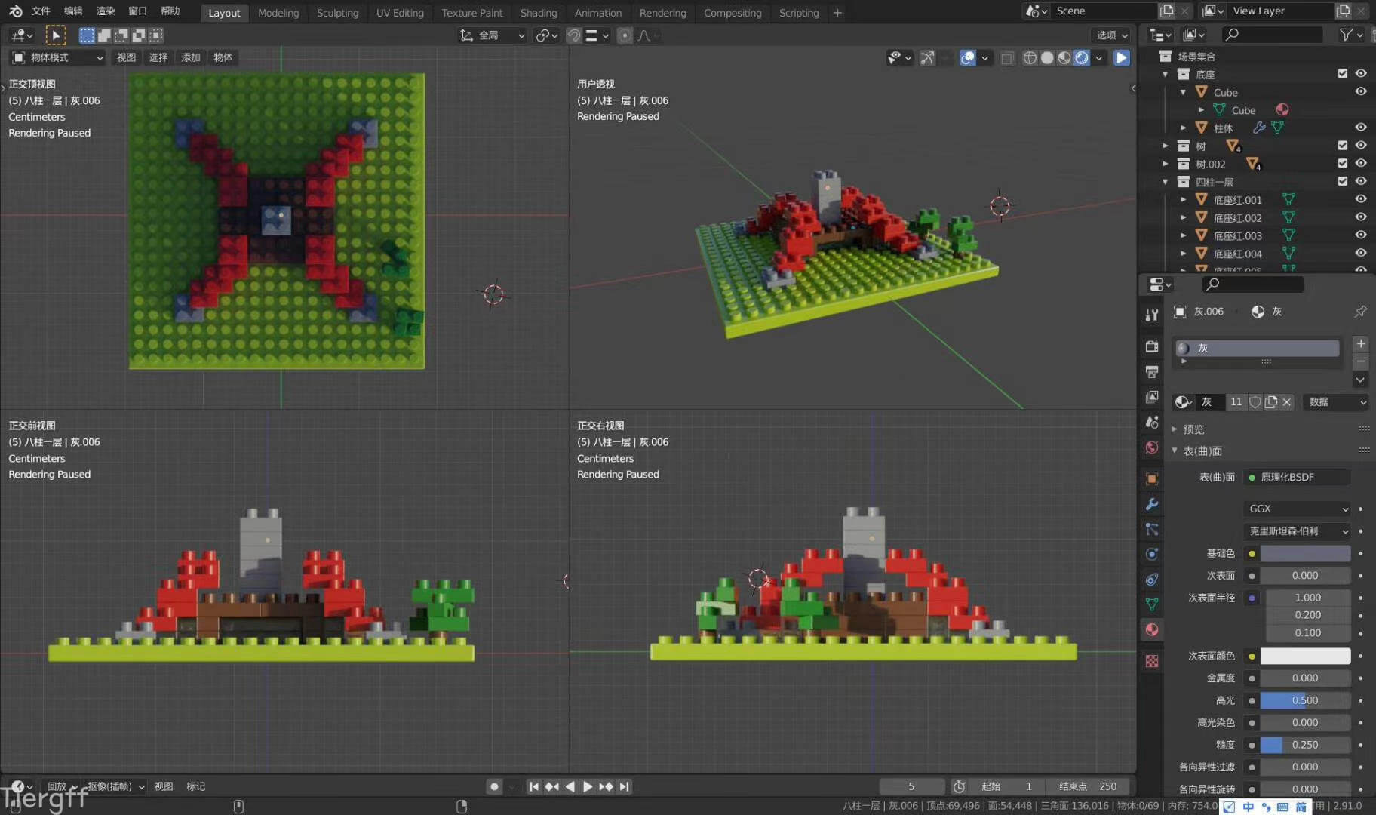Click the current frame number field
This screenshot has height=815, width=1376.
tap(911, 786)
